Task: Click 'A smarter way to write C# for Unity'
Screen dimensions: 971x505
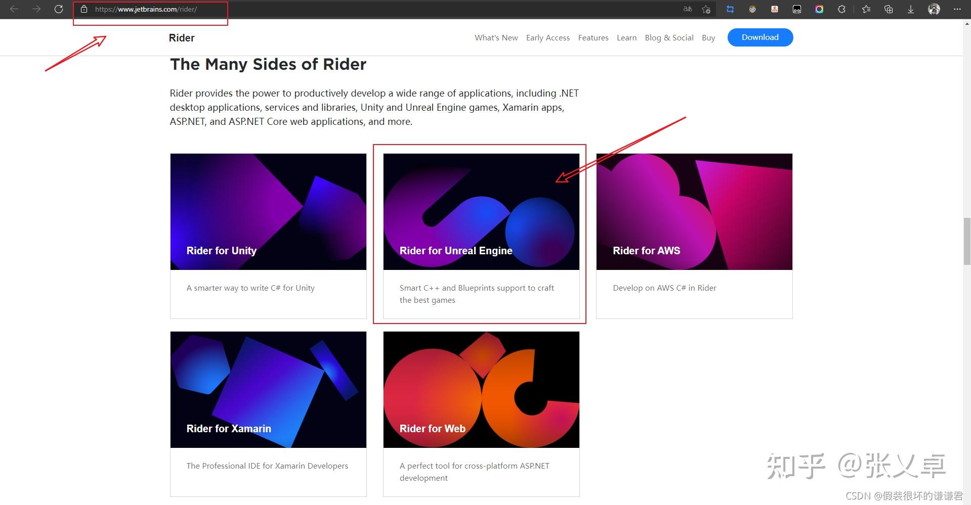Action: 250,288
